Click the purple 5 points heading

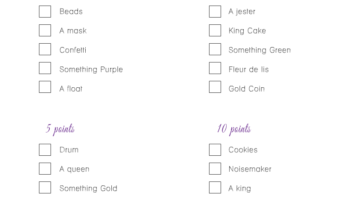60,129
